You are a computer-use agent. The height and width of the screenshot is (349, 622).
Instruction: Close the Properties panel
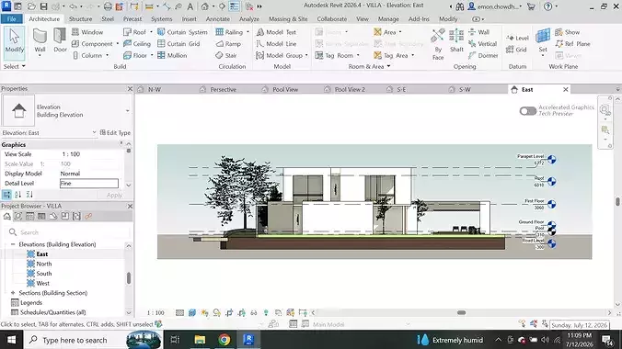click(x=130, y=89)
